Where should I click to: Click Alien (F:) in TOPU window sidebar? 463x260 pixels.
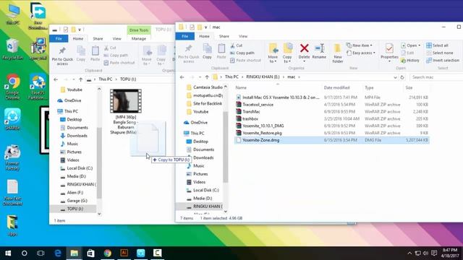point(72,193)
